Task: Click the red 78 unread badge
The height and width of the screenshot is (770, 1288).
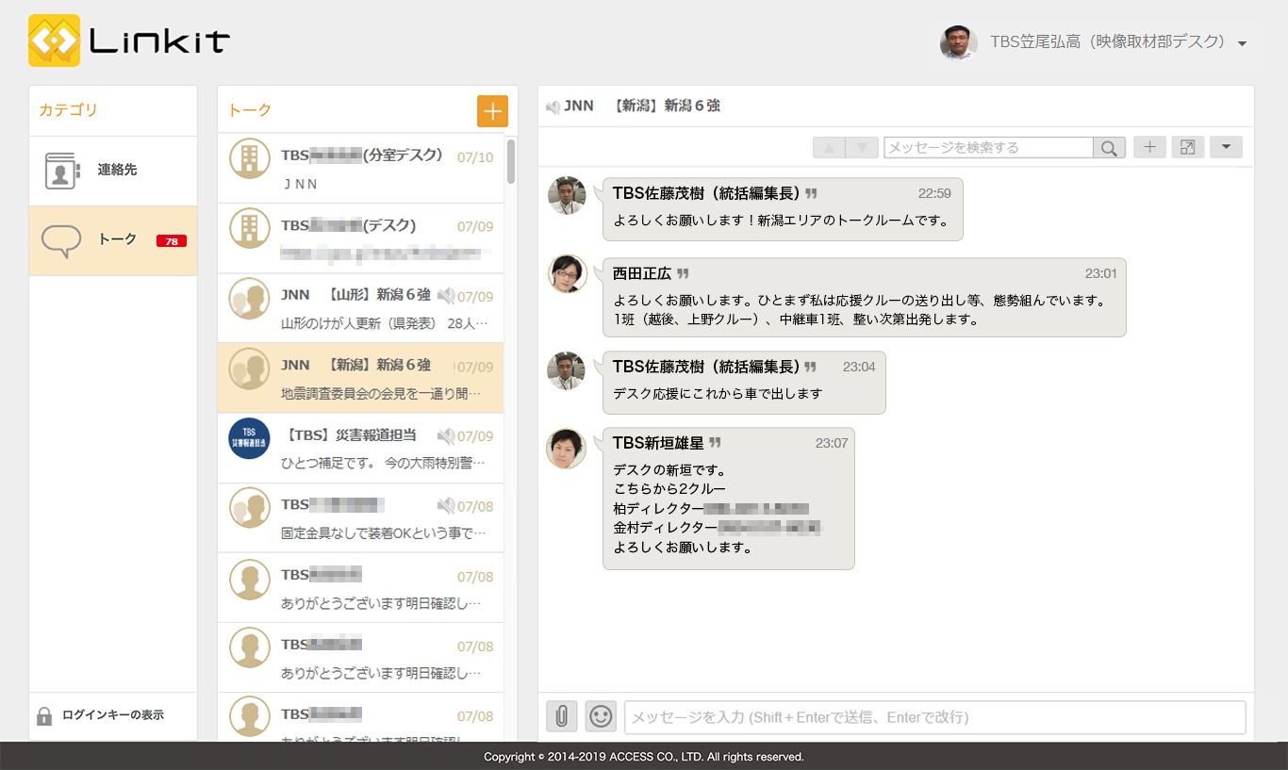Action: point(172,241)
